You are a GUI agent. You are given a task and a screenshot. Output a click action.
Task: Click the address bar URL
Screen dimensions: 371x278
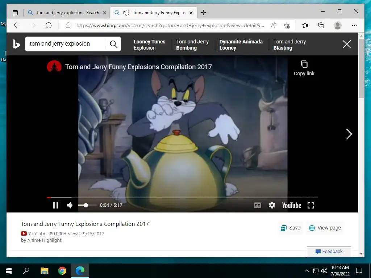click(x=170, y=25)
